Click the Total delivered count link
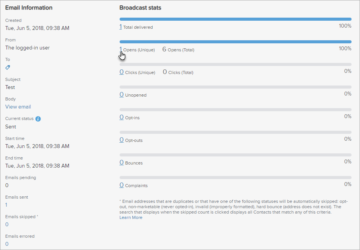Screen dimensions: 360x250 click(120, 27)
